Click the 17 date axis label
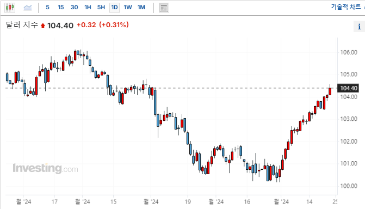 (x=54, y=201)
